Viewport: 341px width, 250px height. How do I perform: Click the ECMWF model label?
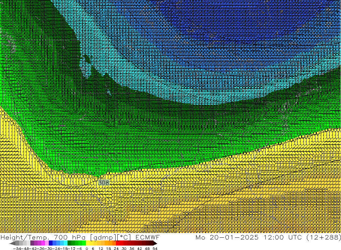click(148, 237)
